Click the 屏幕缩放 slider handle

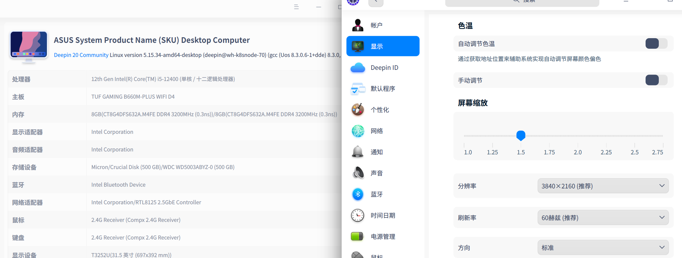tap(521, 136)
